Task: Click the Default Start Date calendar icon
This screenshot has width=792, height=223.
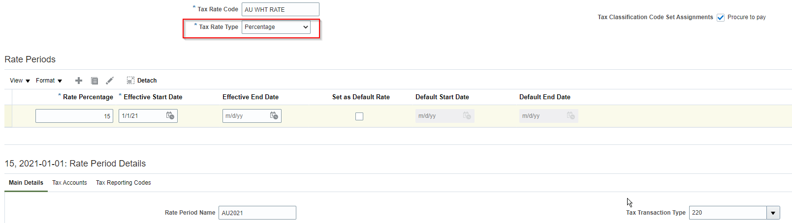Action: click(x=467, y=116)
